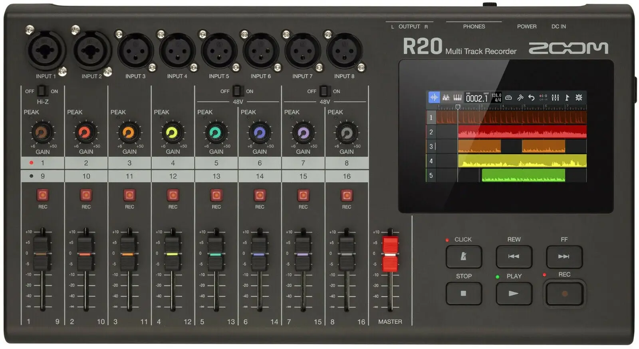Arm the REC button on channel 6
639x349 pixels.
coord(260,195)
